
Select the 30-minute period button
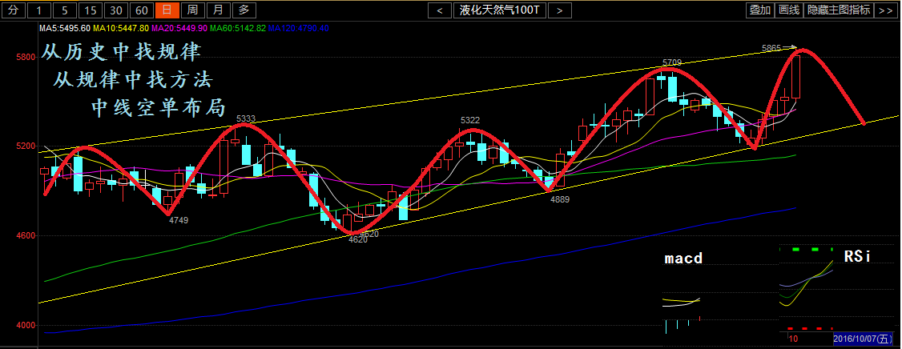pos(117,10)
